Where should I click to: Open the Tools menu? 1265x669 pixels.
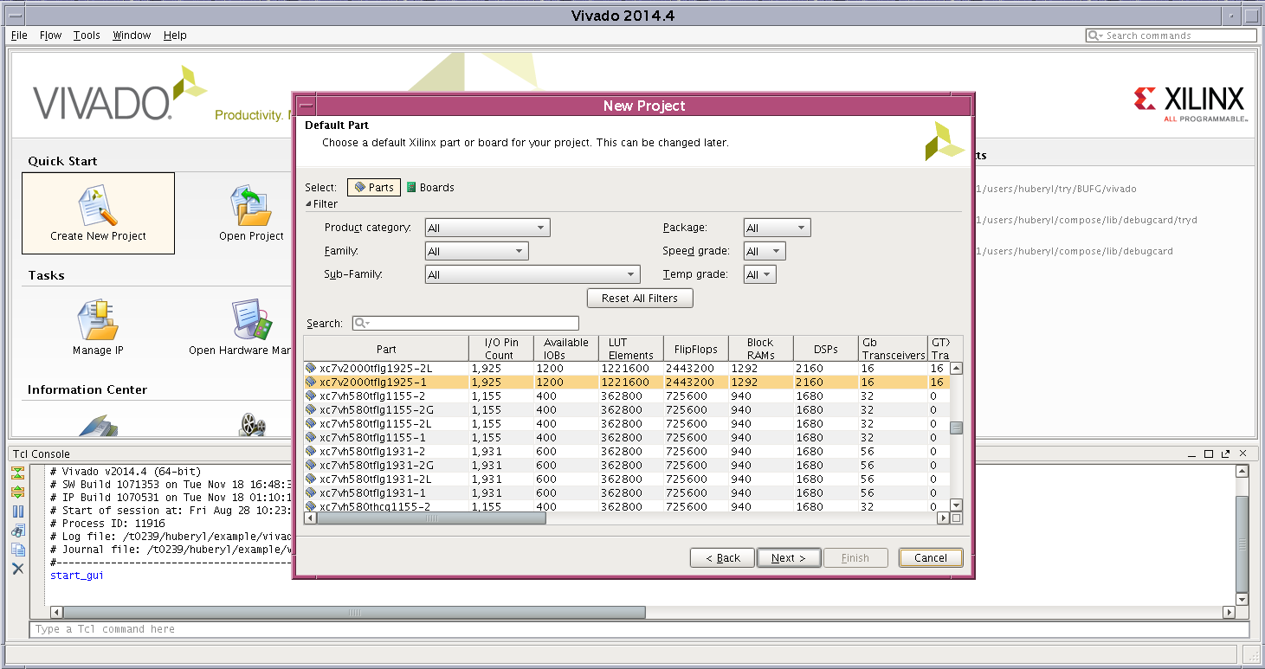(x=87, y=35)
